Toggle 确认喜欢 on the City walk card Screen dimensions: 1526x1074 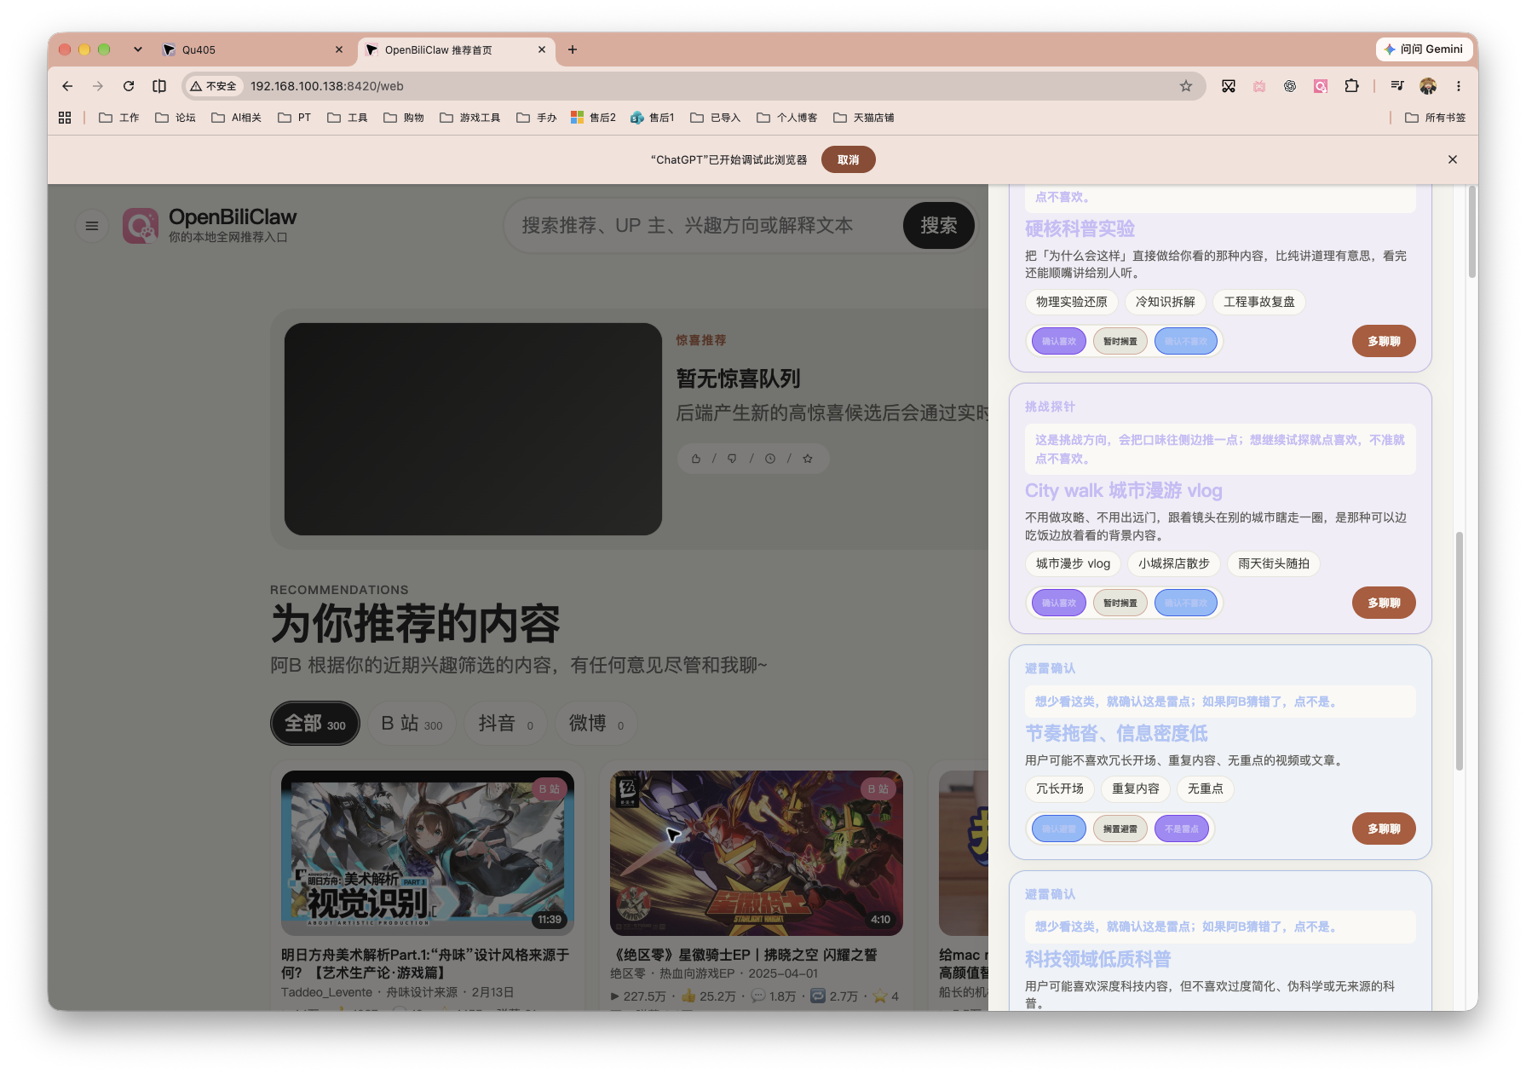pyautogui.click(x=1059, y=603)
